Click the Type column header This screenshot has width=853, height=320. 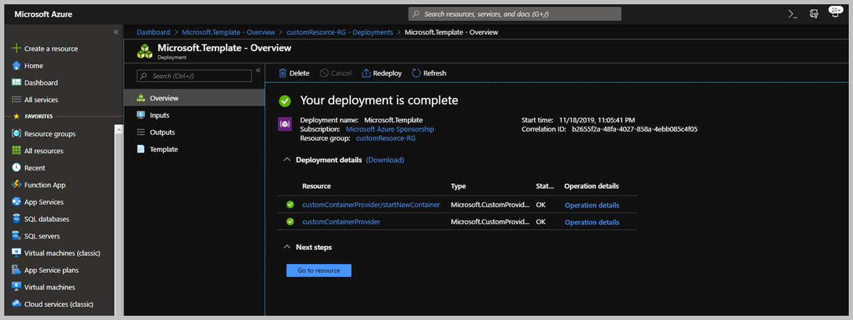[x=458, y=186]
